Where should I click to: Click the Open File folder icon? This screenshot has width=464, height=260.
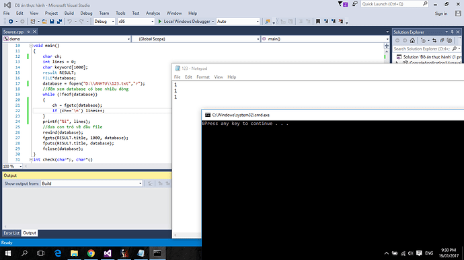pos(44,21)
